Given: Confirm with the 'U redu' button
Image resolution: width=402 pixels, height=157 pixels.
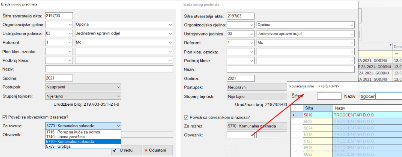Looking at the screenshot, I should pyautogui.click(x=126, y=150).
